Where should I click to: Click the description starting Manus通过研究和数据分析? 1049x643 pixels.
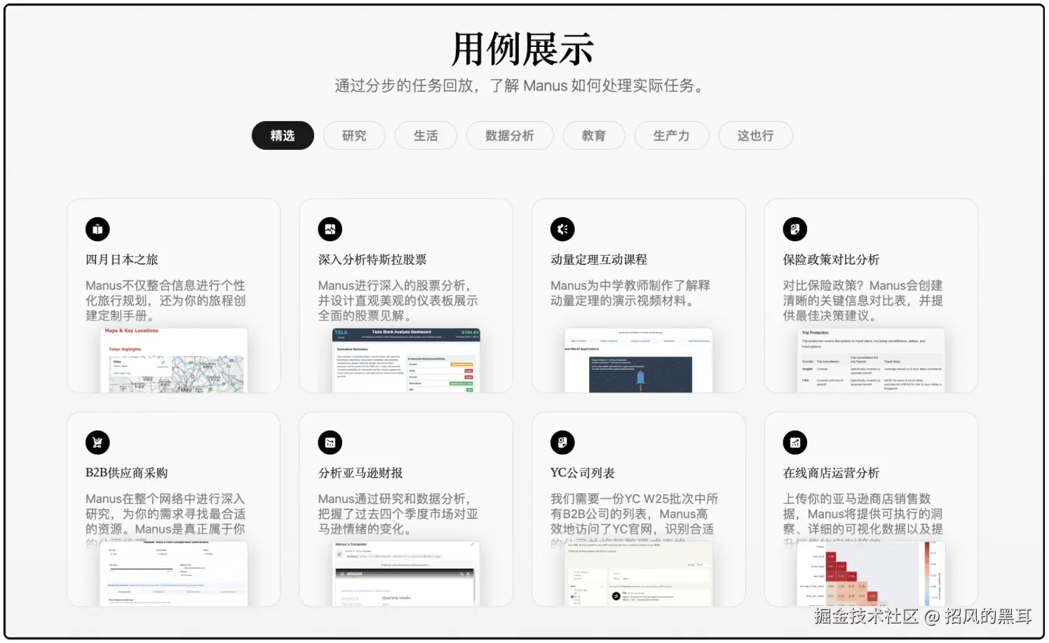coord(398,514)
